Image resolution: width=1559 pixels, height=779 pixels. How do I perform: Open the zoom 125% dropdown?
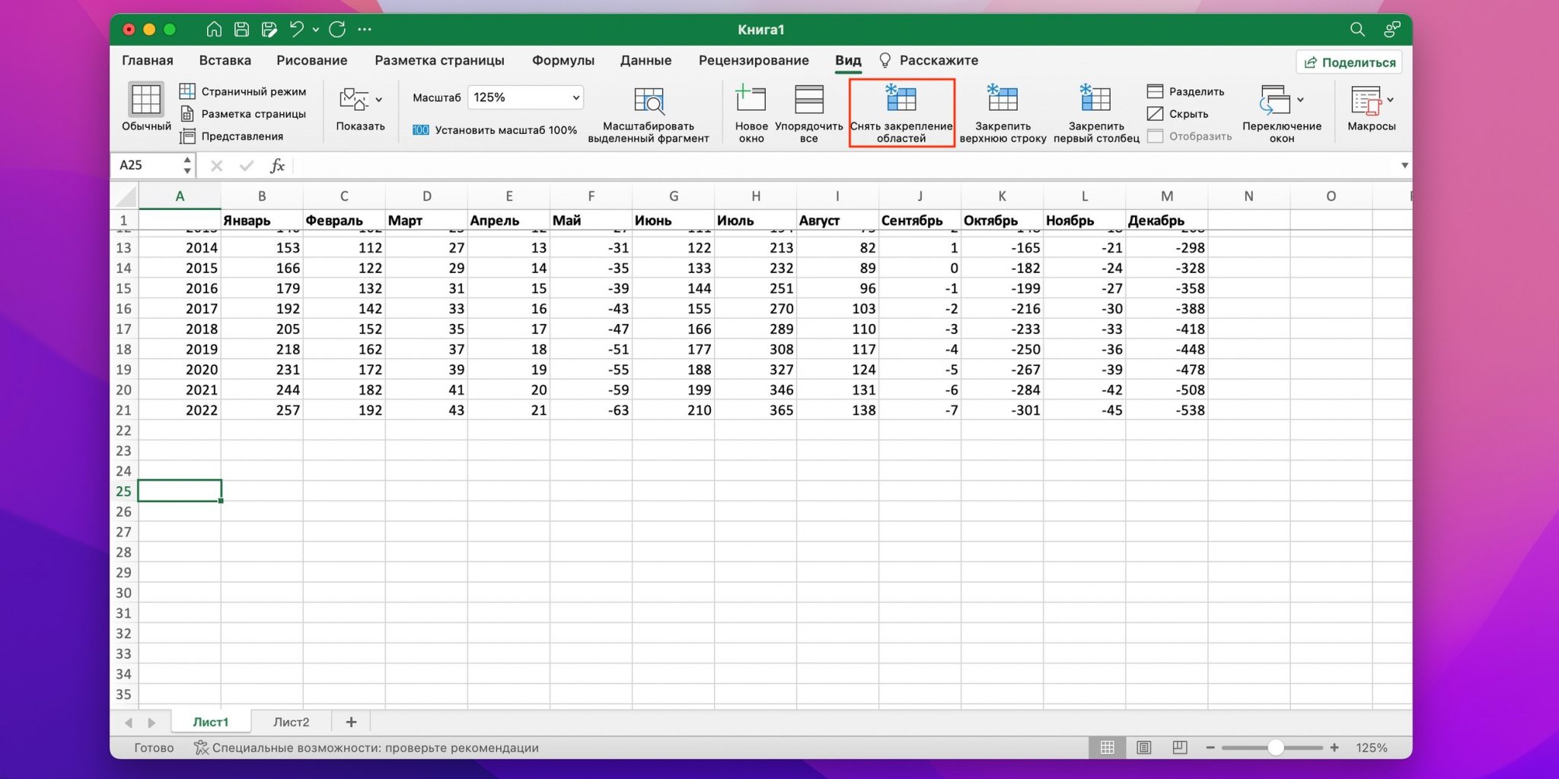click(x=575, y=97)
